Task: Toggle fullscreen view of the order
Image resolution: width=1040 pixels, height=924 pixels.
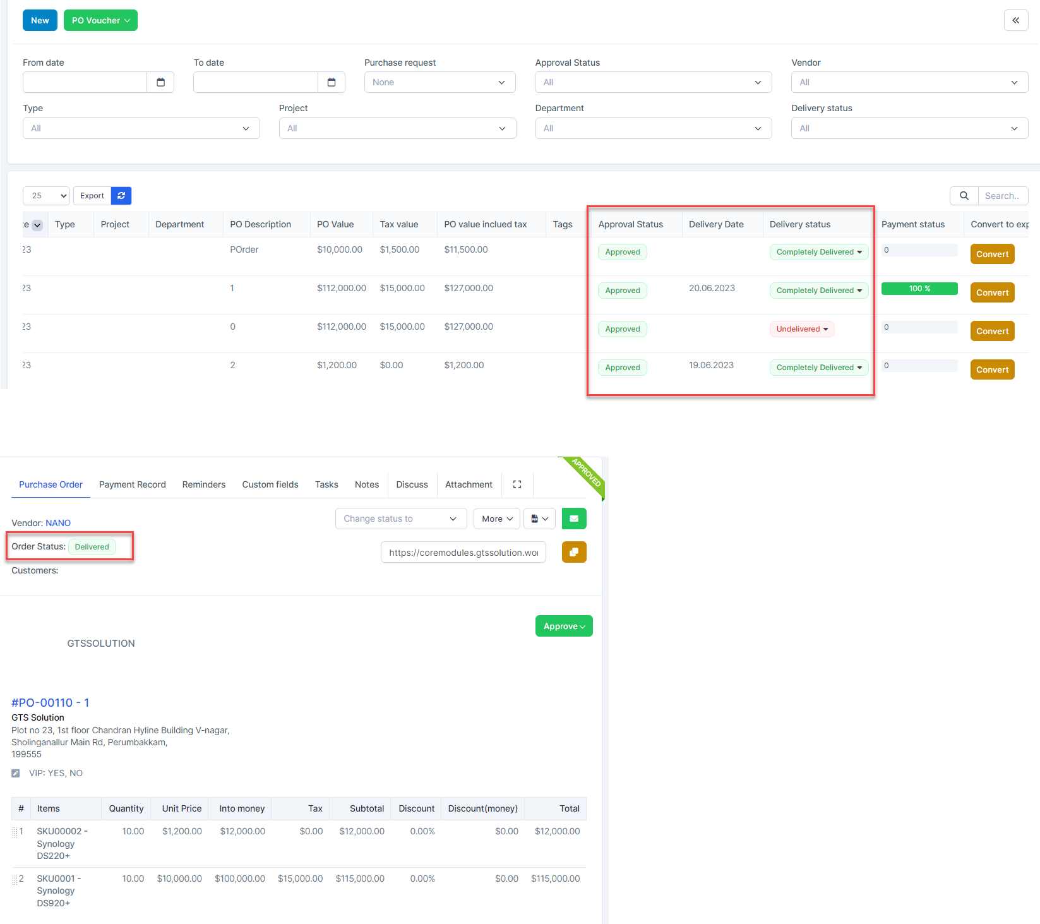Action: (x=517, y=484)
